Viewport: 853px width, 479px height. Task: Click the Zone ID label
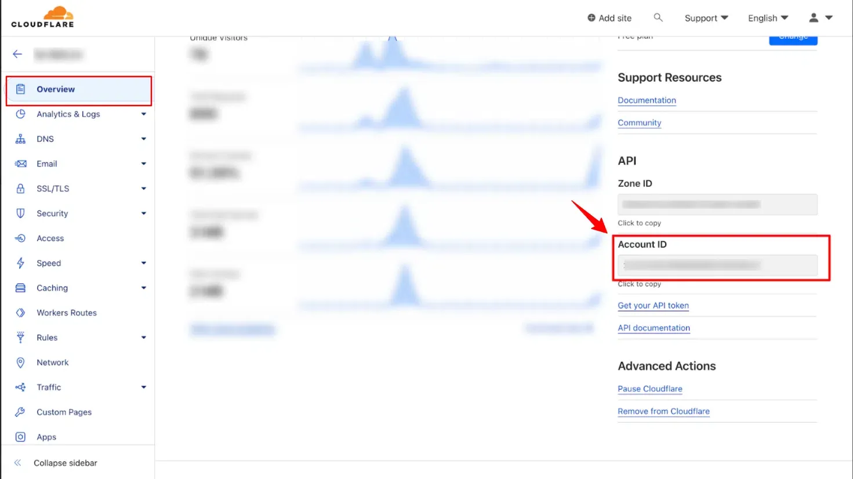coord(634,183)
